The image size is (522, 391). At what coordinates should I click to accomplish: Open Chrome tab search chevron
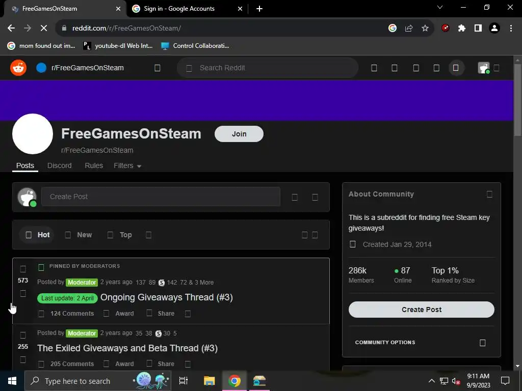click(x=440, y=7)
